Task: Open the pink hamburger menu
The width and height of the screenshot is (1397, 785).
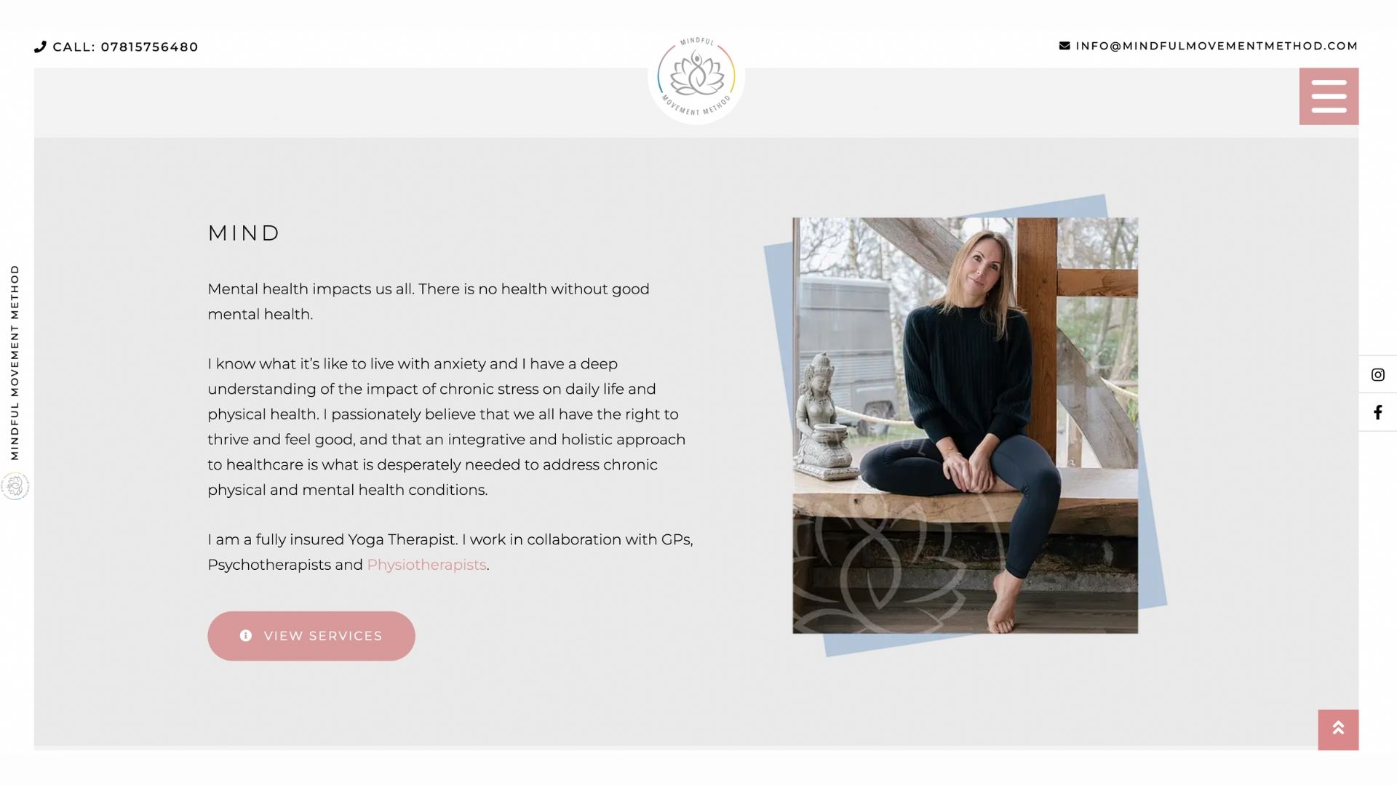Action: coord(1329,96)
